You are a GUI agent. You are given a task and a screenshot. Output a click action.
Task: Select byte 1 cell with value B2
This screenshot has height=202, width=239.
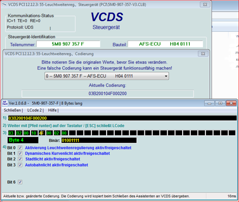tap(19, 133)
